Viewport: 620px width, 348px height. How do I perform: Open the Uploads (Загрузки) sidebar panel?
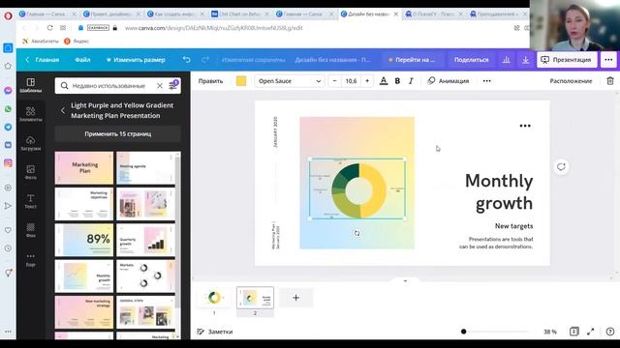[30, 143]
